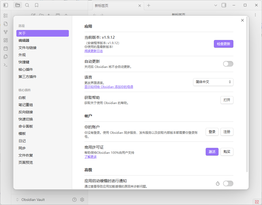This screenshot has width=262, height=205.
Task: Open the file explorer folder icon
Action: 17,5
